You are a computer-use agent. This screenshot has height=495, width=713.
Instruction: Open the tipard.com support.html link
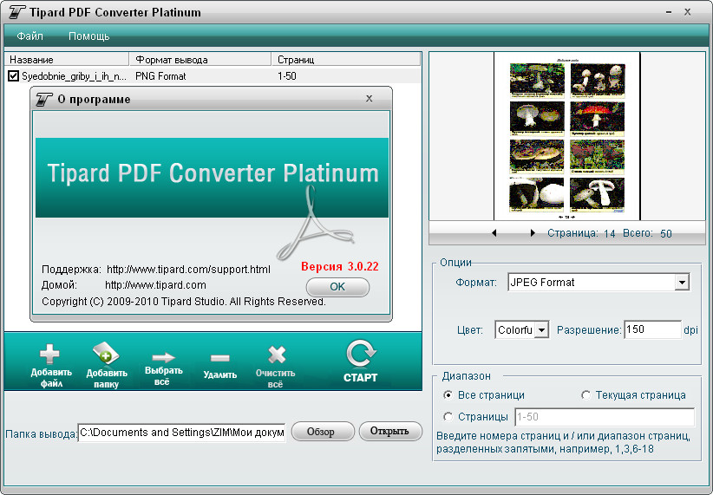[188, 269]
